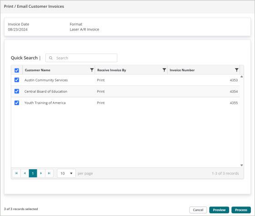The height and width of the screenshot is (216, 255).
Task: Jump to the last page of records
Action: (49, 173)
